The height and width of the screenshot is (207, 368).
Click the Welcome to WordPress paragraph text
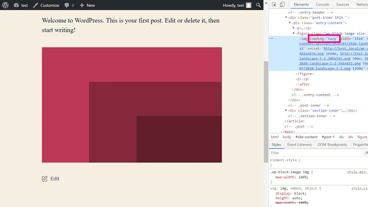[x=131, y=25]
